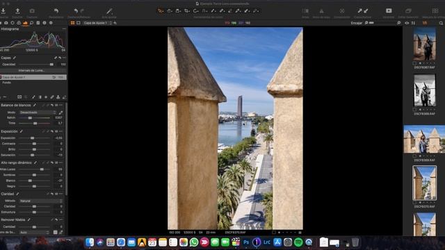
Task: Open Lightroom Classic from the Dock
Action: 267,242
